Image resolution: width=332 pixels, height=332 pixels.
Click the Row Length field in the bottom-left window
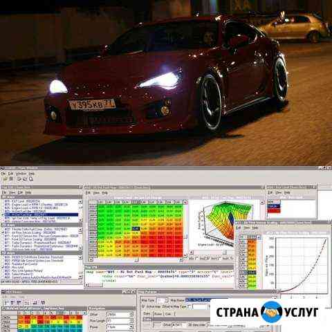[120, 321]
